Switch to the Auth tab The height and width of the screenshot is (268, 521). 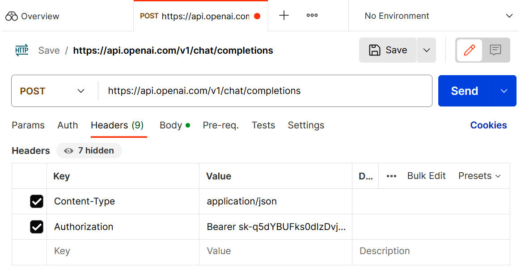68,125
